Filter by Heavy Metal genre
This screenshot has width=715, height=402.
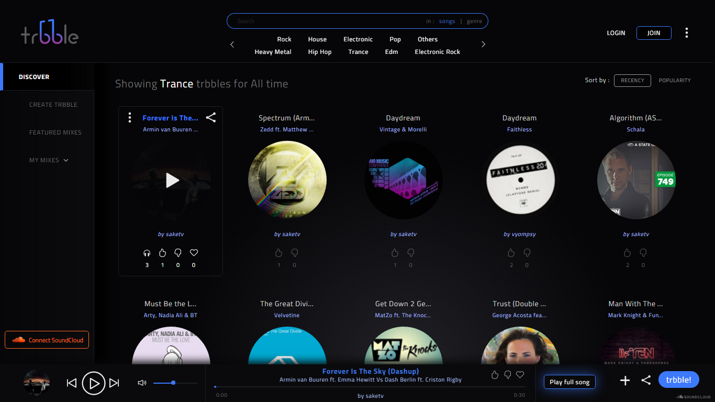[x=273, y=52]
